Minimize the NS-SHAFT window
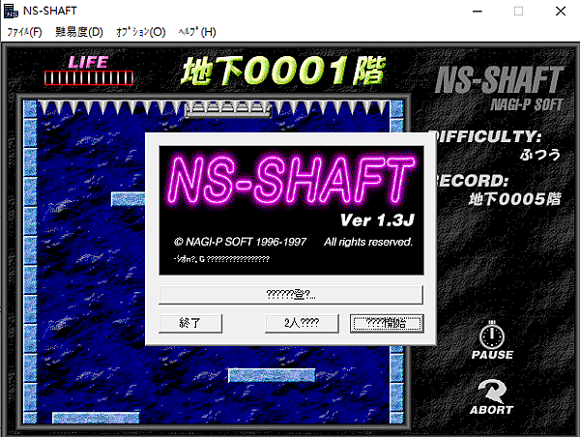The image size is (580, 437). click(x=478, y=11)
